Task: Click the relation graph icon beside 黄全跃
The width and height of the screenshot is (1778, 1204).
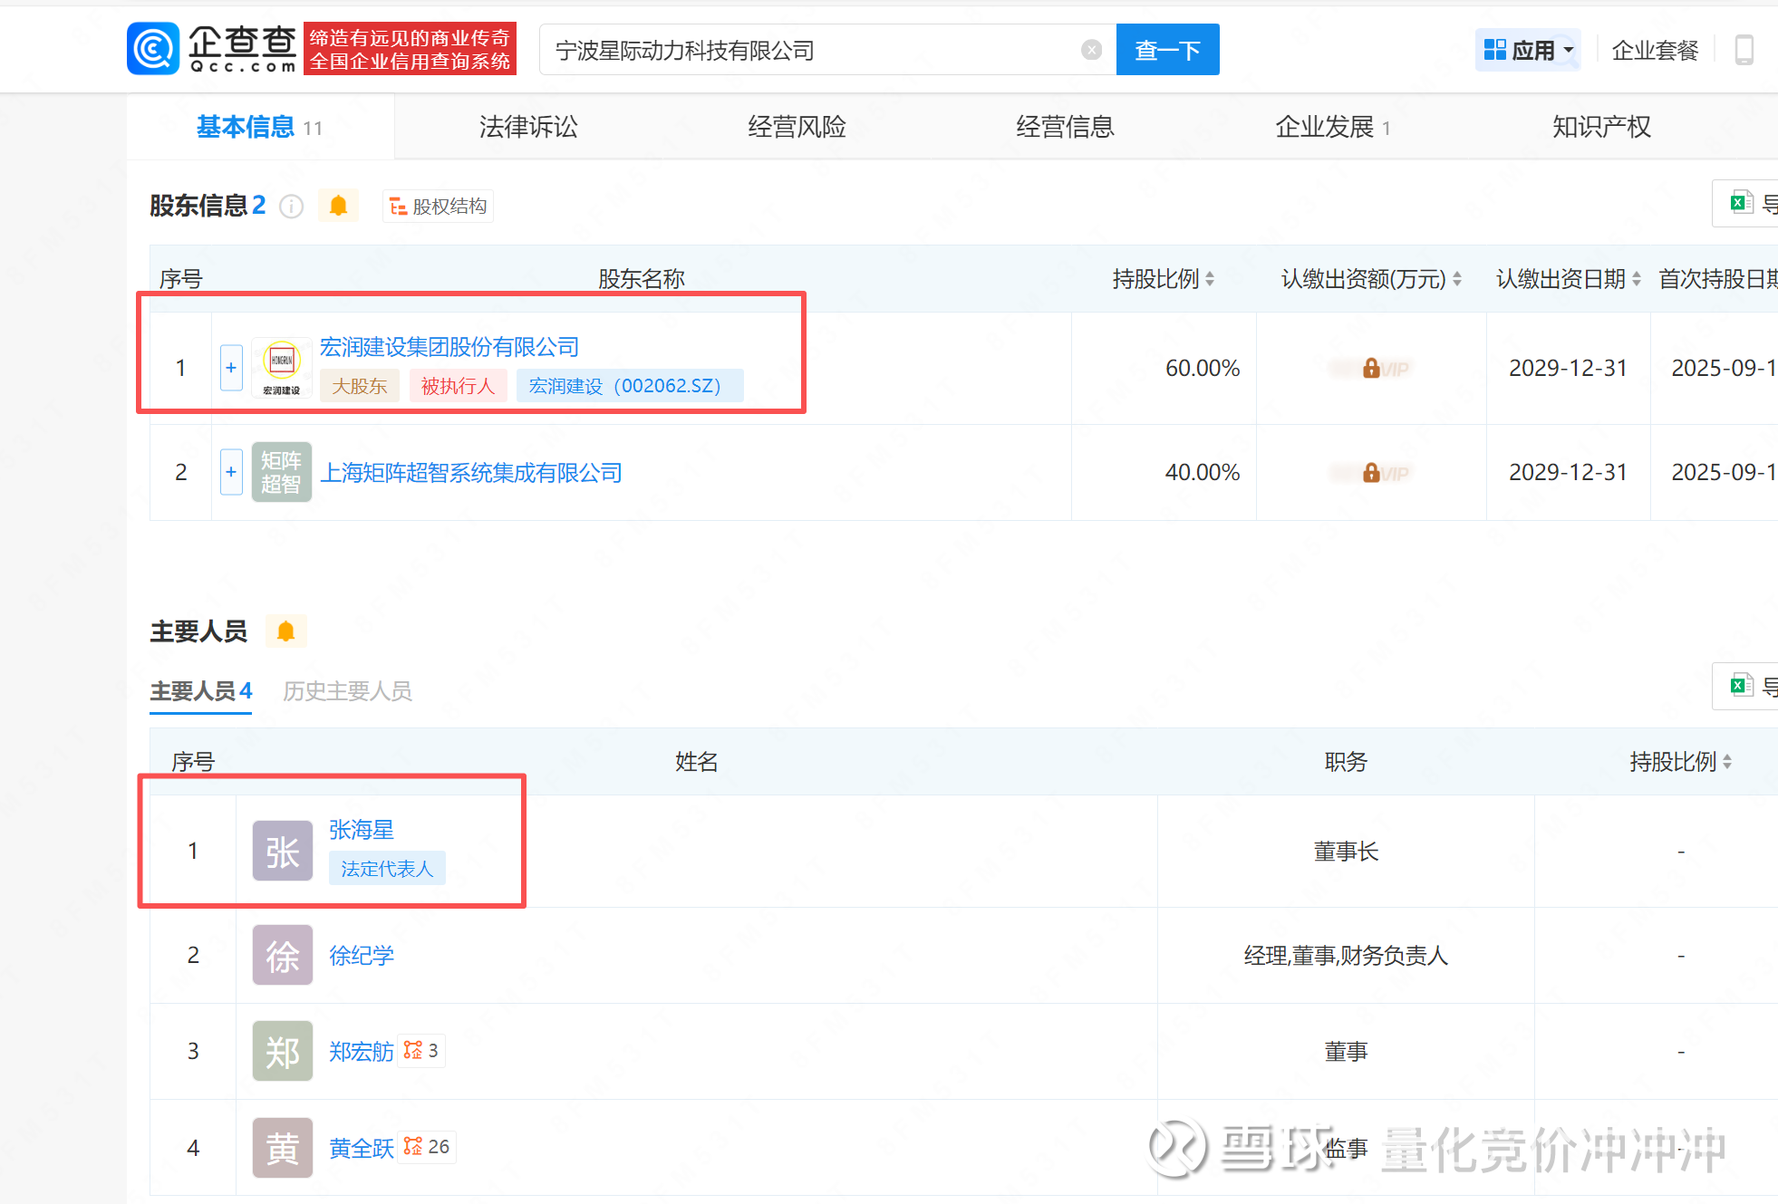Action: (x=413, y=1146)
